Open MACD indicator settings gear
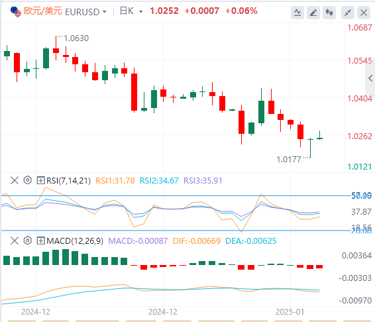 tap(28, 241)
